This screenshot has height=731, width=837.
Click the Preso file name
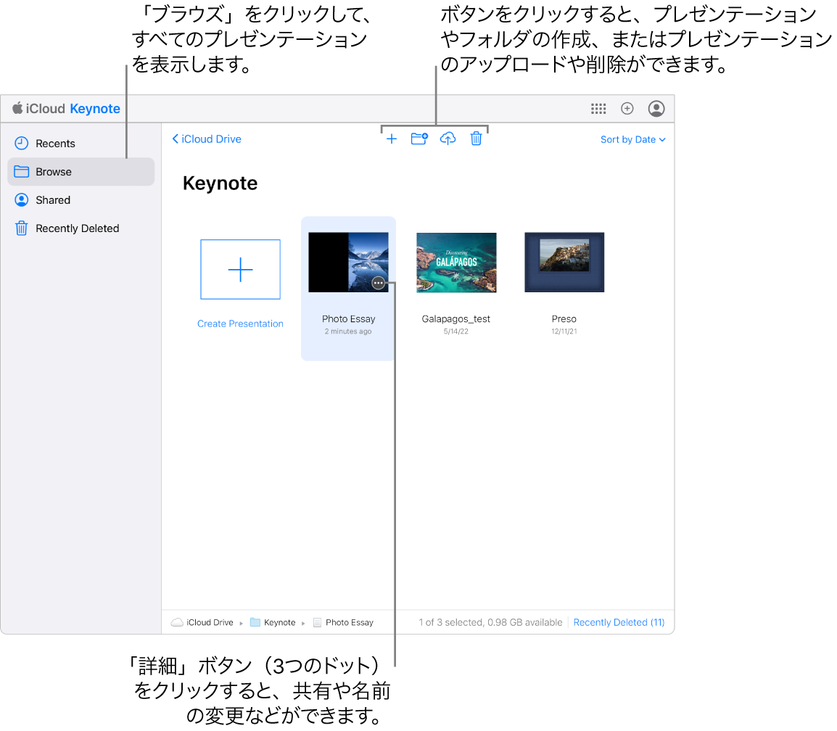coord(564,318)
